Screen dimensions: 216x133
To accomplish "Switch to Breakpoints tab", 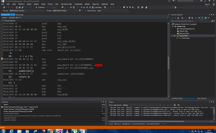I will [126, 124].
